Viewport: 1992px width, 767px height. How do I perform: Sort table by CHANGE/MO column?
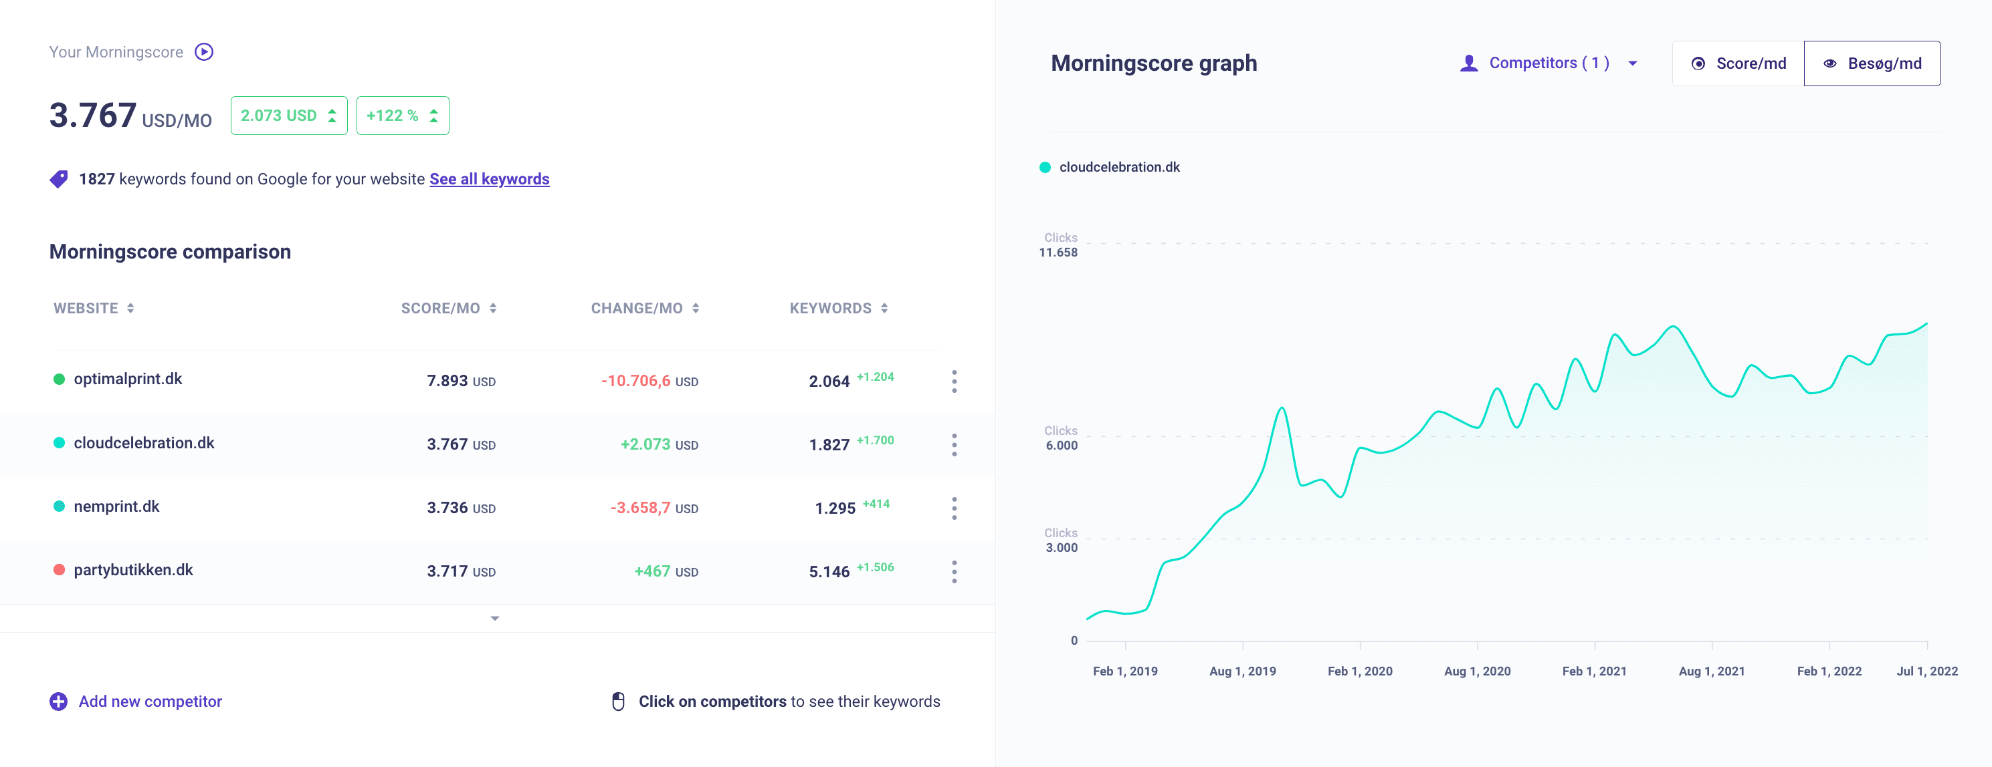(x=645, y=308)
